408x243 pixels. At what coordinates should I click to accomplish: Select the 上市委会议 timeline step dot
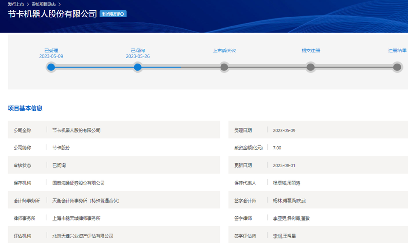[x=224, y=67]
